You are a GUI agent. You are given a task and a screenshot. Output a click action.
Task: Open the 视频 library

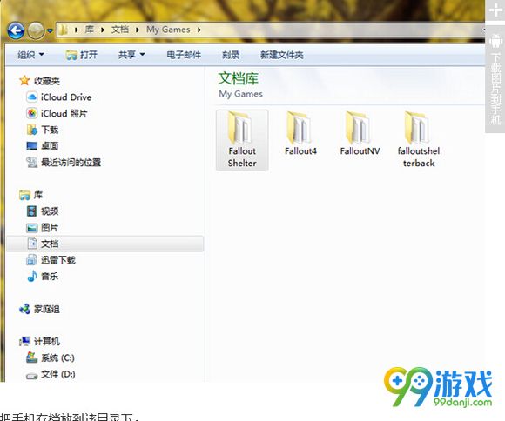tap(50, 211)
